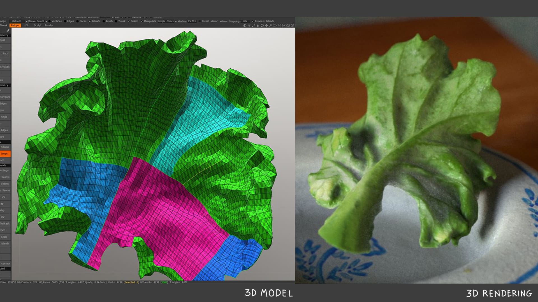538x302 pixels.
Task: Click the diagonal arrow viewport icon
Action: 253,25
